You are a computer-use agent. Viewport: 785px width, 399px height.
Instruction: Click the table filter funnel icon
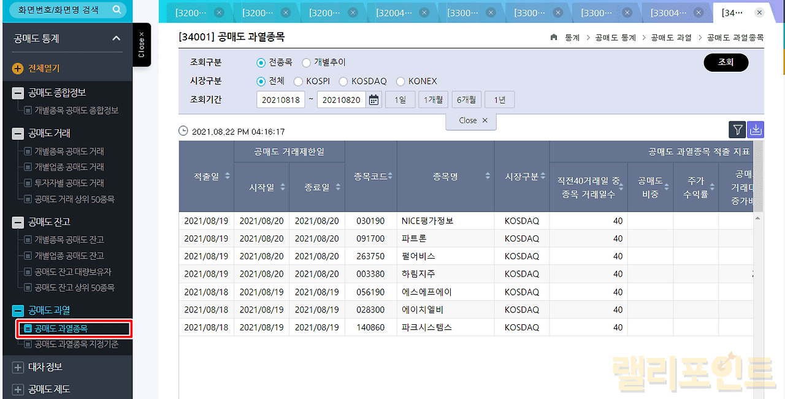click(738, 129)
